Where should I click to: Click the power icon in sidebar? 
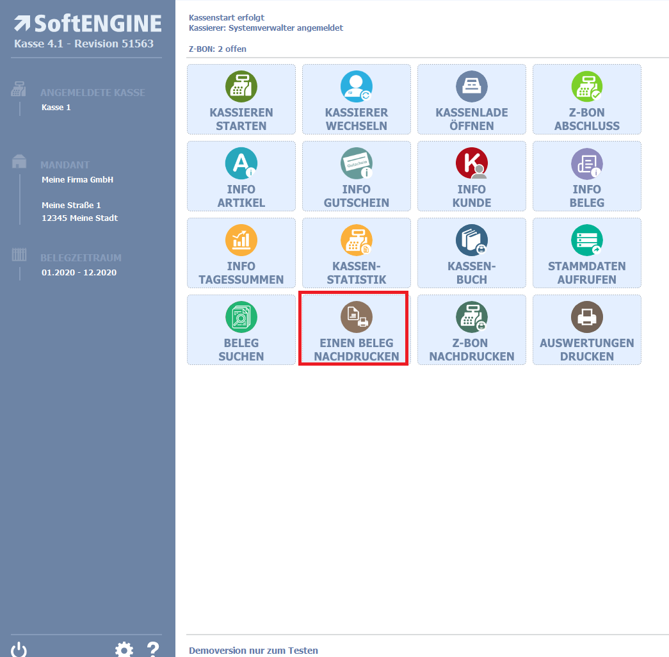pyautogui.click(x=19, y=649)
